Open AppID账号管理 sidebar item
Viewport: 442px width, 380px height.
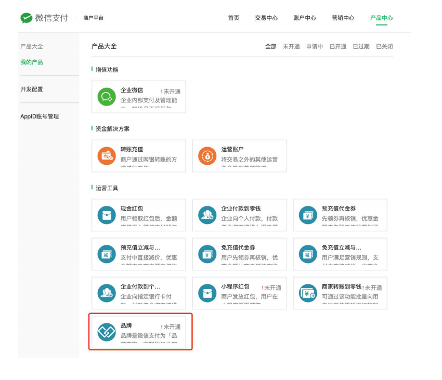pos(40,116)
